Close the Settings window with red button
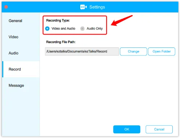 [6, 7]
